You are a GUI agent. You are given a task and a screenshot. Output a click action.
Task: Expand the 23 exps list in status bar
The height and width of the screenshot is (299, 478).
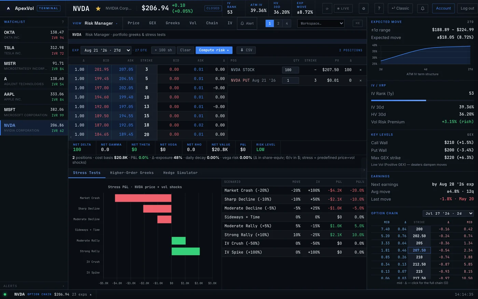click(82, 294)
